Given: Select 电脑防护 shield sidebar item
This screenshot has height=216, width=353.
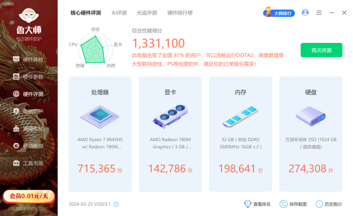Looking at the screenshot, I should [x=28, y=112].
